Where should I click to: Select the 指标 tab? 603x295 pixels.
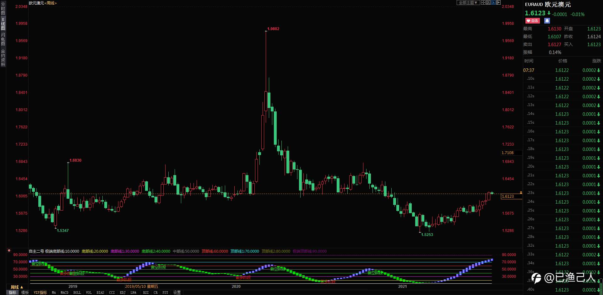coord(13,292)
